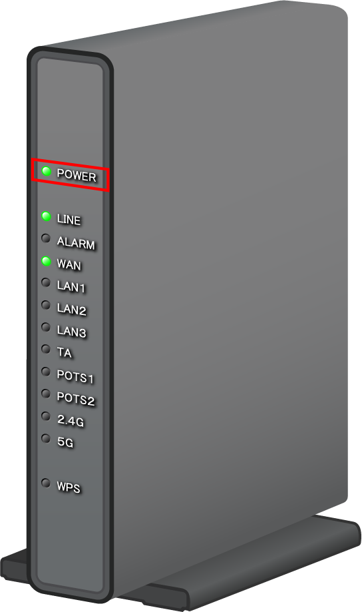Viewport: 362px width, 612px height.
Task: Click the 5G indicator light
Action: point(46,438)
